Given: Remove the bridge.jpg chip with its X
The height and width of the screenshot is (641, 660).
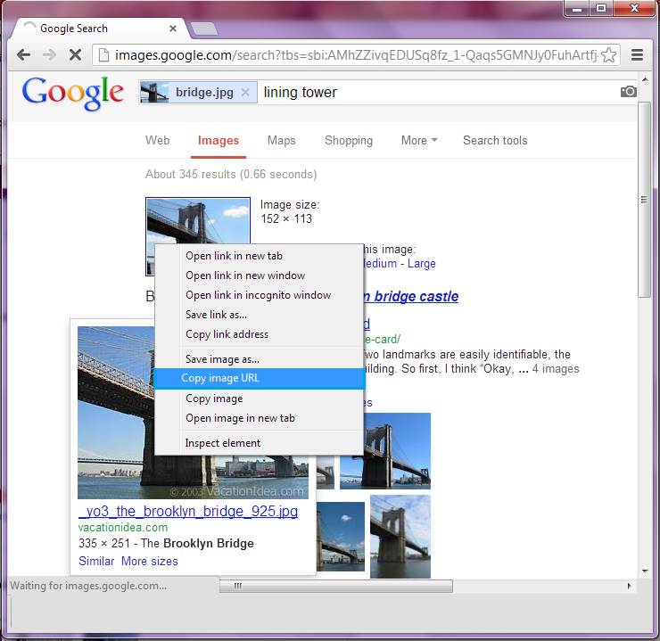Looking at the screenshot, I should [245, 92].
